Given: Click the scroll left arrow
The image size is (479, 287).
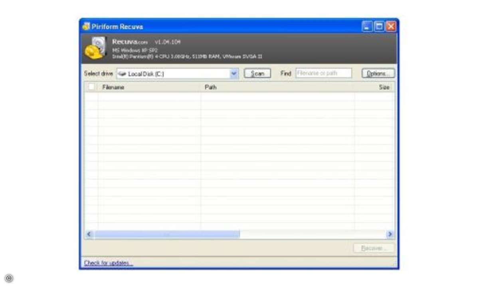Looking at the screenshot, I should coord(89,234).
